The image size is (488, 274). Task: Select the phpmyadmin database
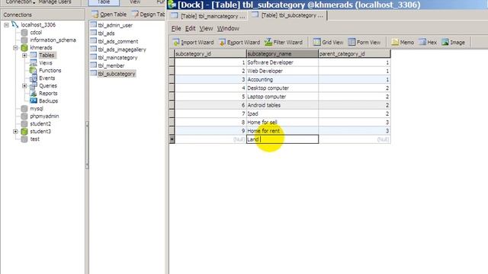pyautogui.click(x=40, y=116)
